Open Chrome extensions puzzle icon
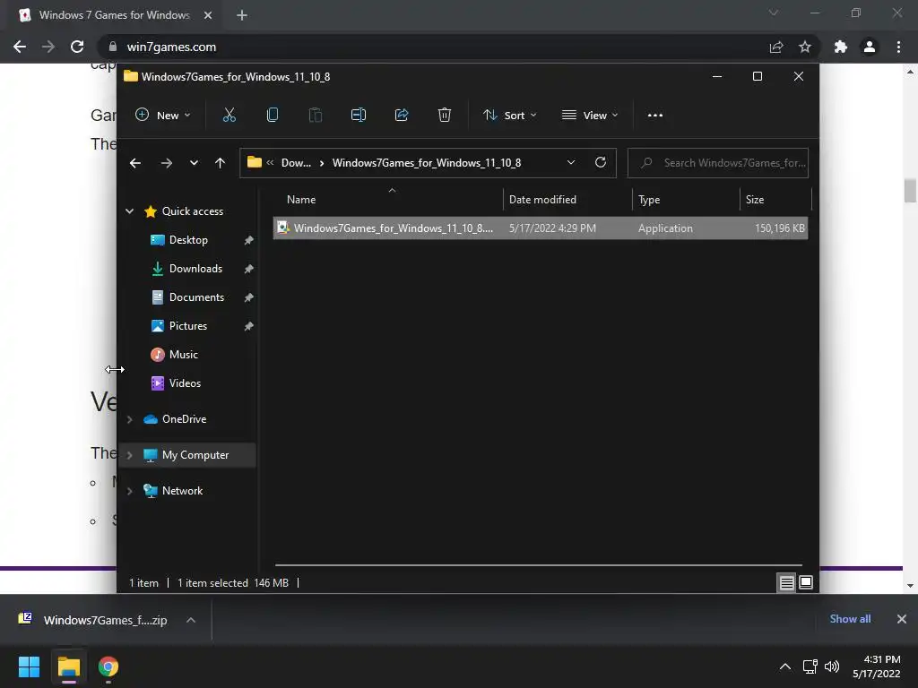 [841, 47]
